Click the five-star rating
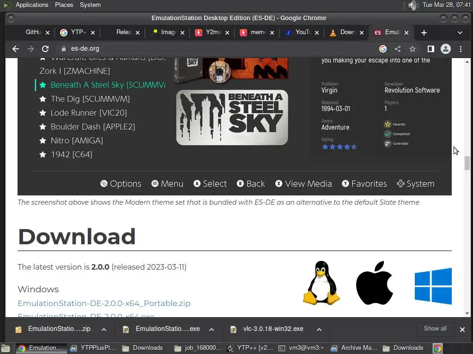473x354 pixels. 340,147
